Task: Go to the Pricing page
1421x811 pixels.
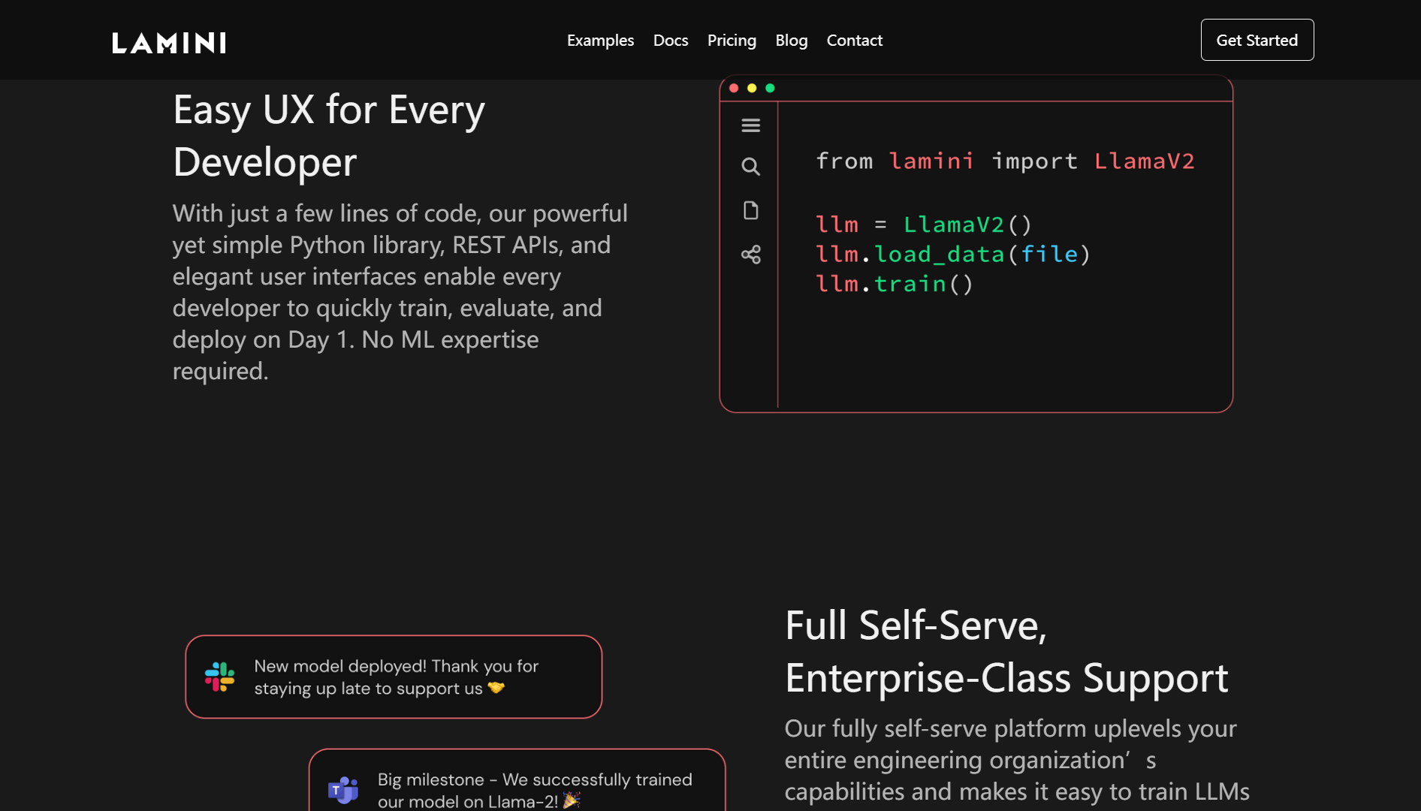Action: point(732,41)
